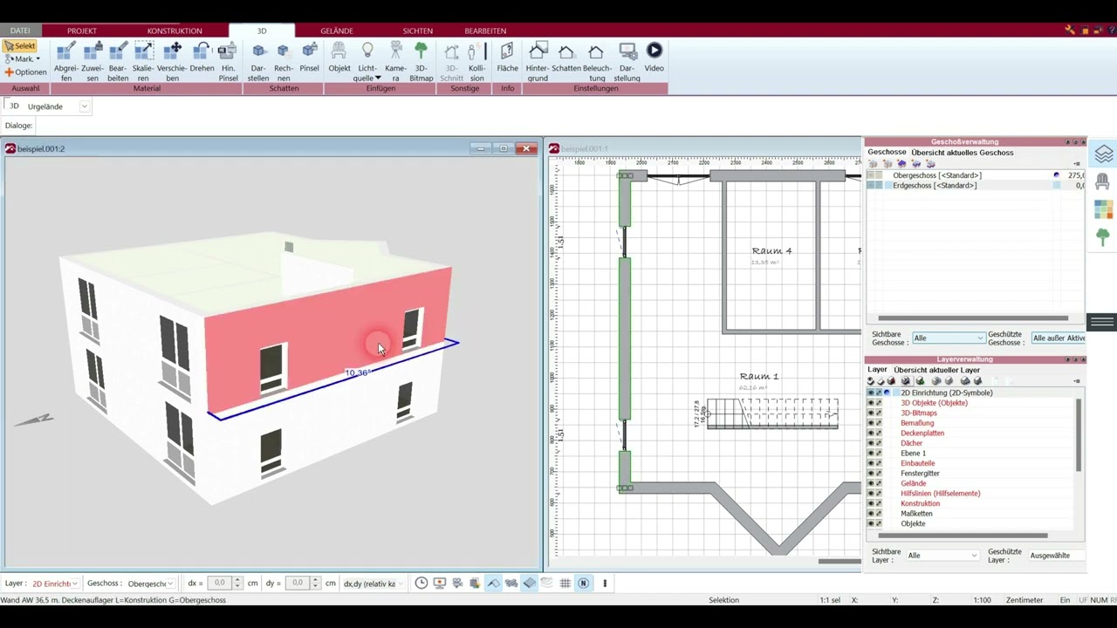Select the Schatten Pinsel tool
The width and height of the screenshot is (1117, 628).
(309, 58)
